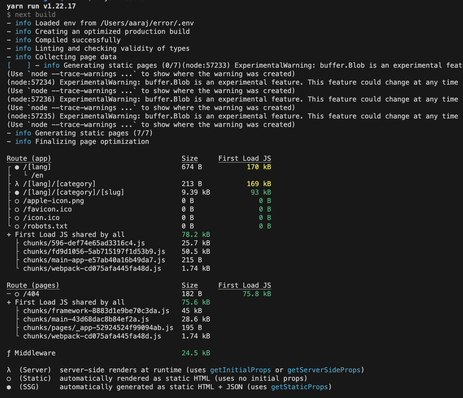Click the info label on Compiled successfully line

point(23,40)
